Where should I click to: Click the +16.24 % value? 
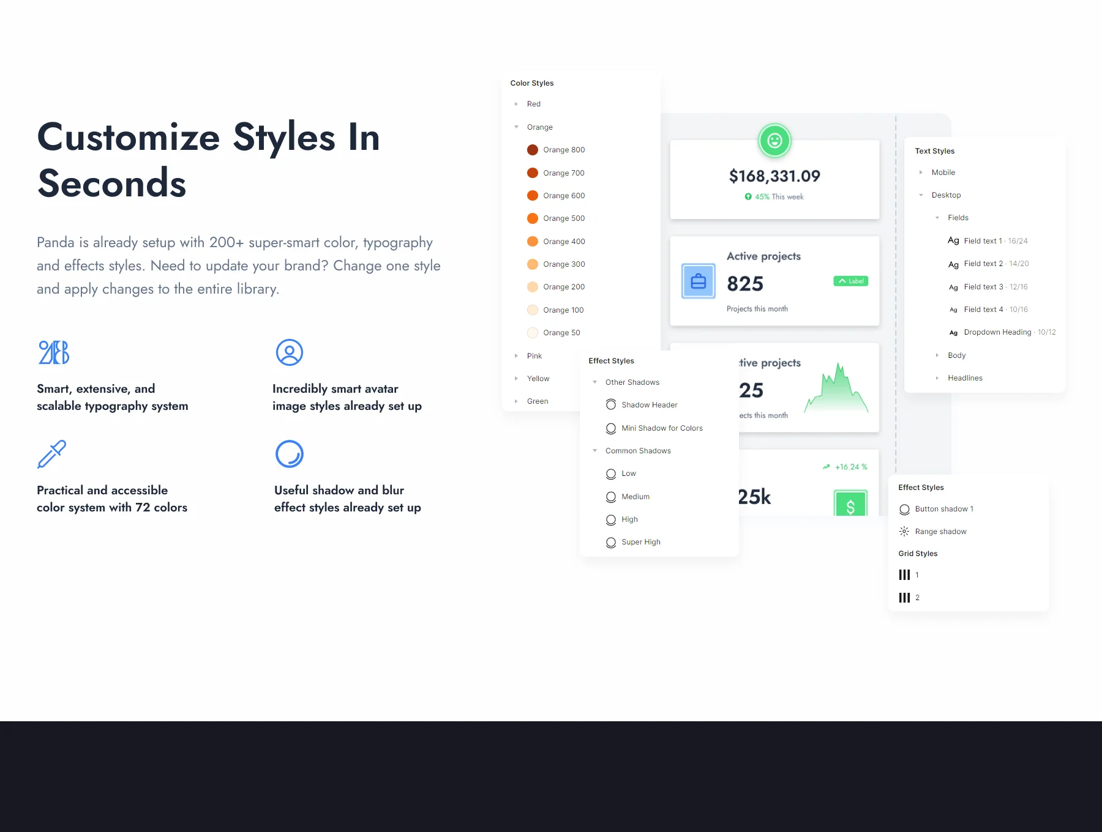[851, 467]
